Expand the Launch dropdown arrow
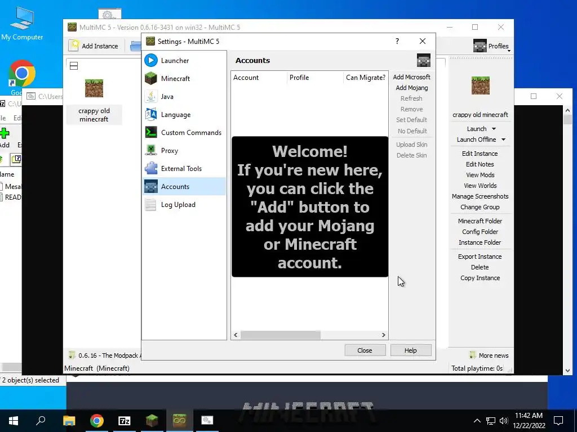Screen dimensions: 577x432 click(494, 129)
